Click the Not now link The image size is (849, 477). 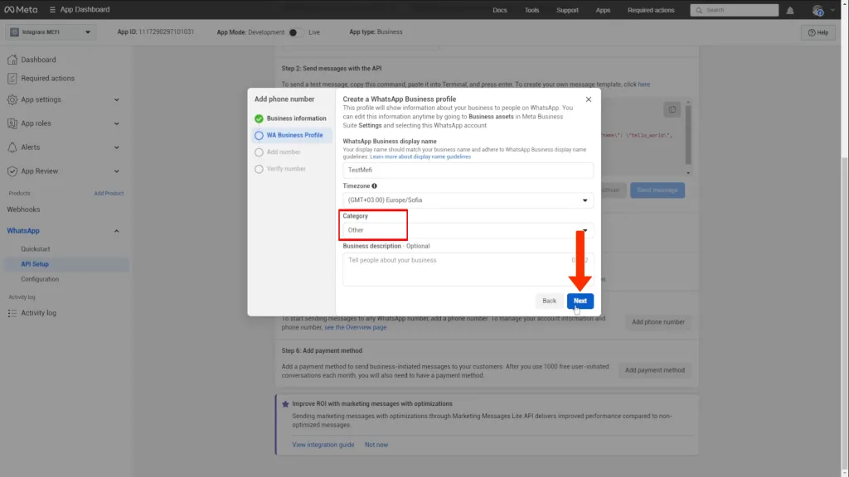[x=376, y=445]
